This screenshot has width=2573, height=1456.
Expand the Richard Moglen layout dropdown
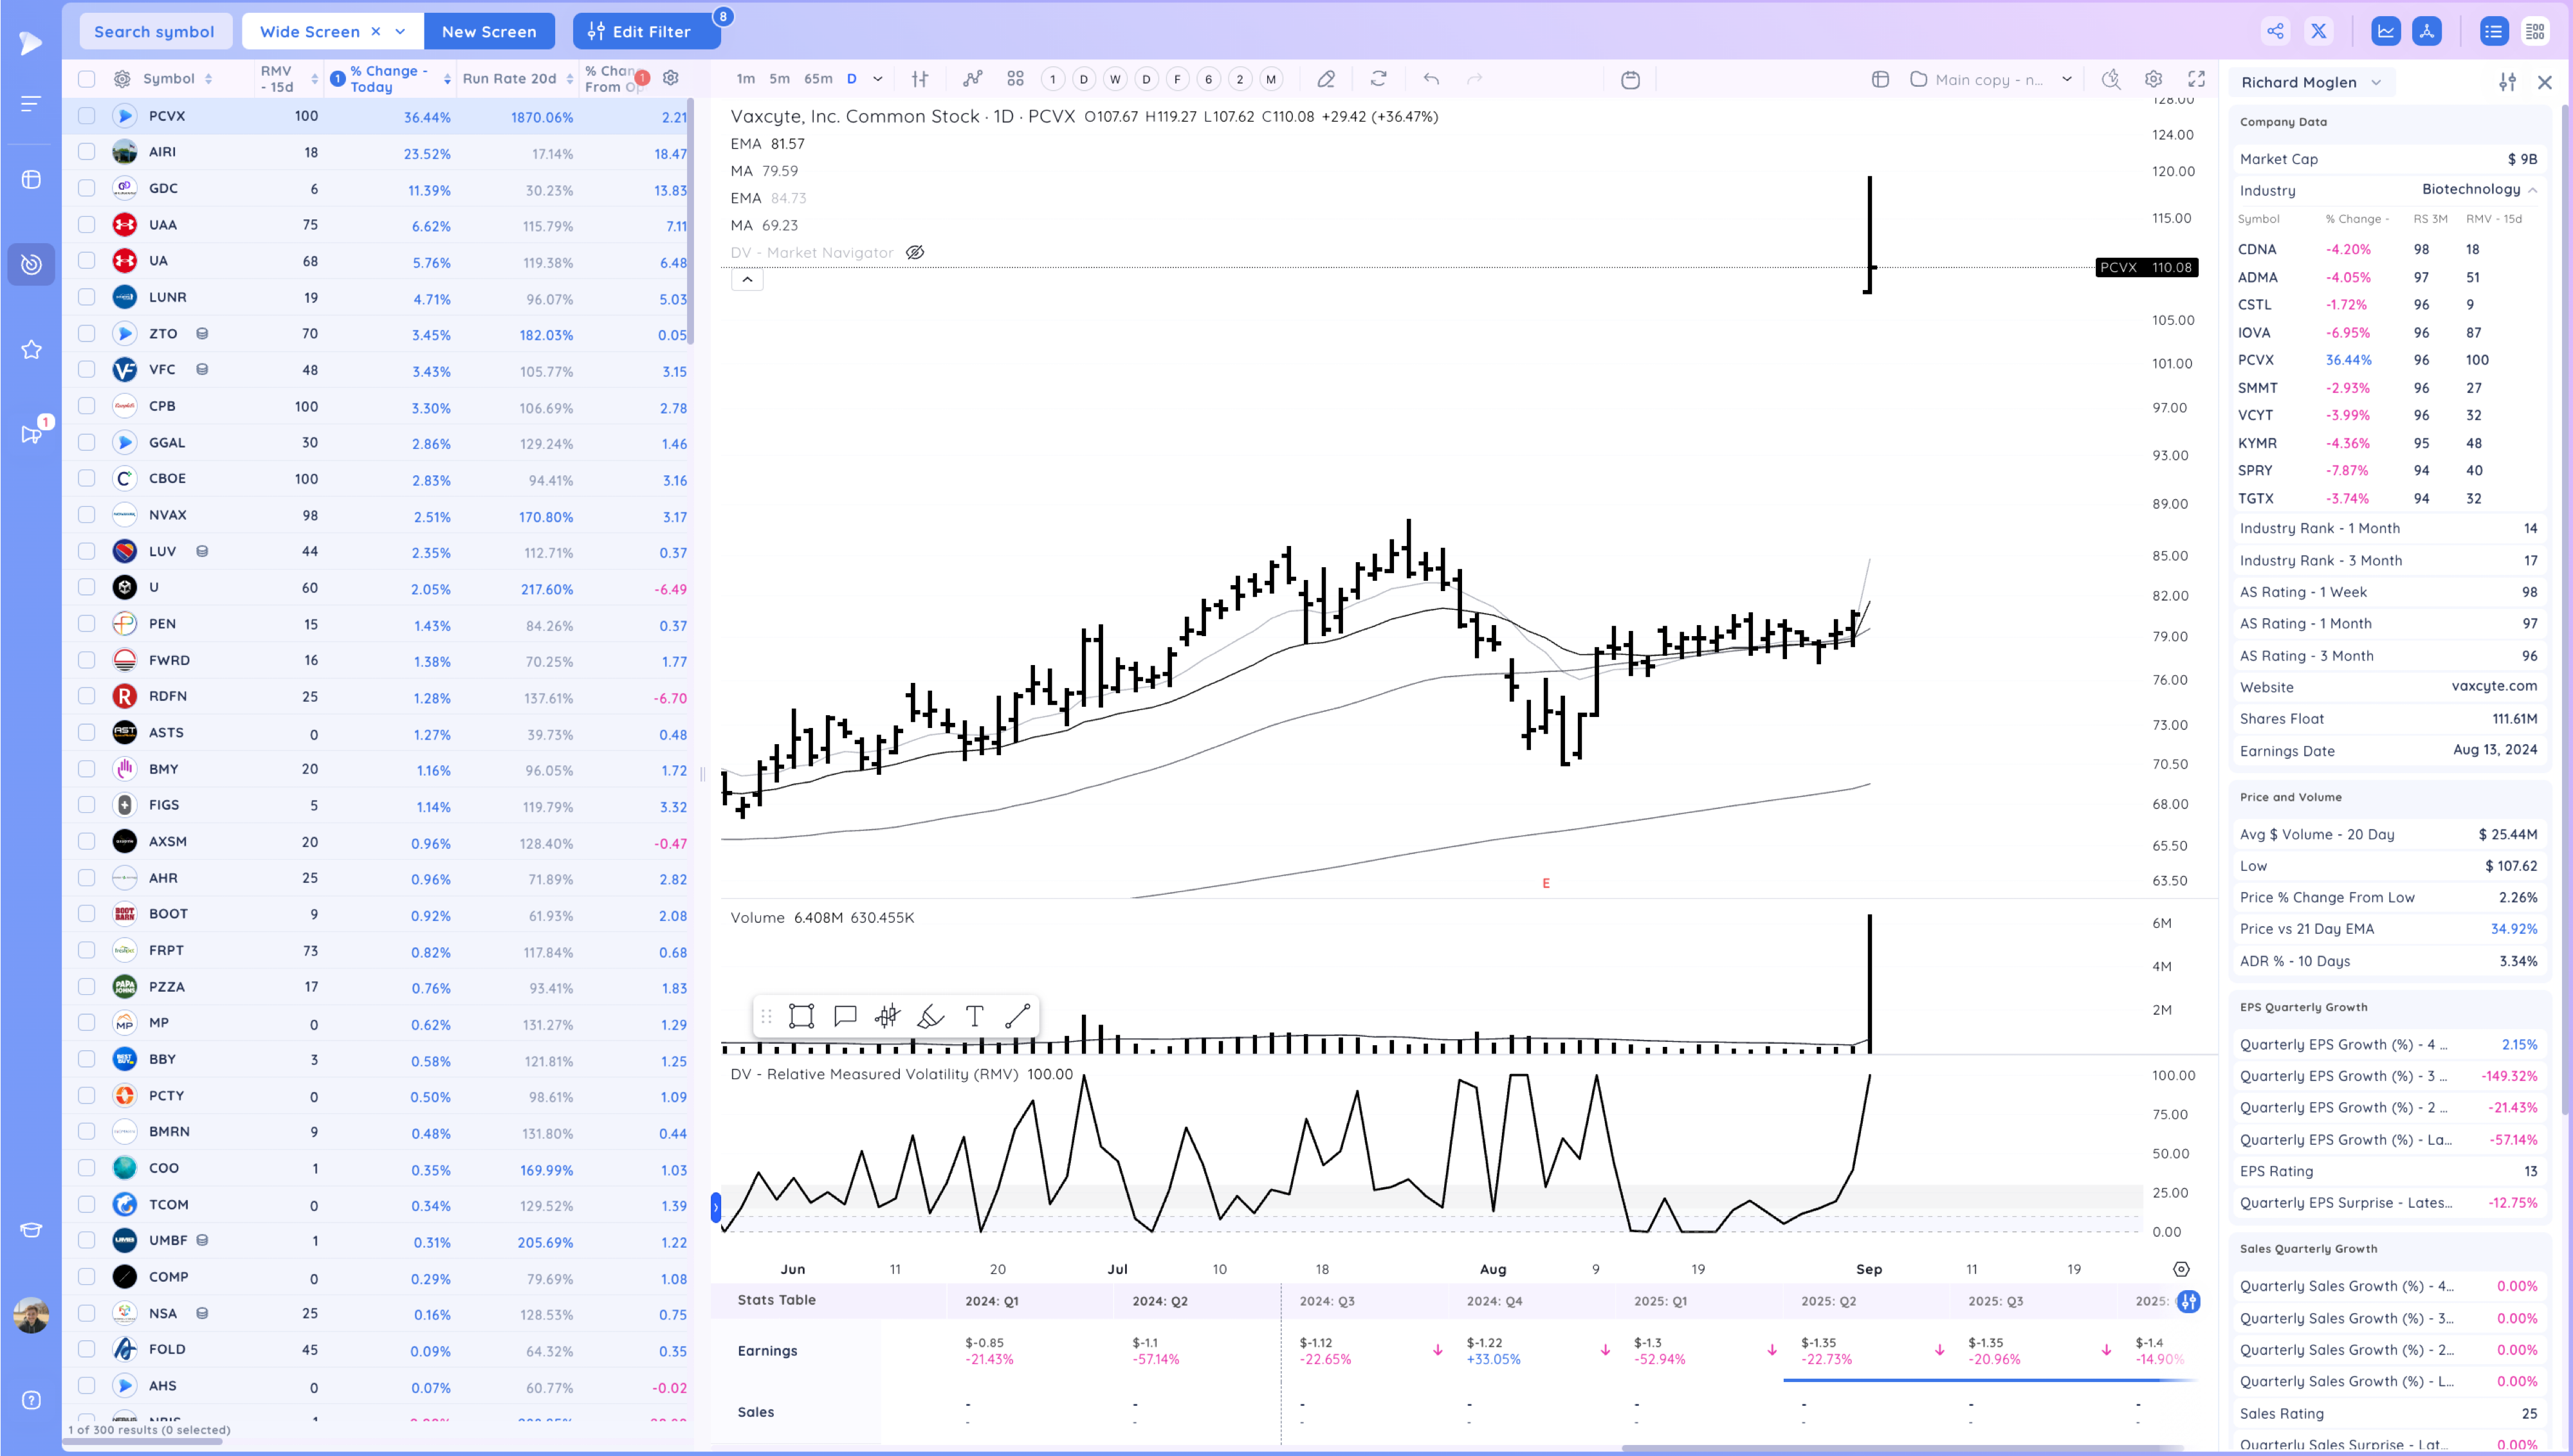point(2376,83)
